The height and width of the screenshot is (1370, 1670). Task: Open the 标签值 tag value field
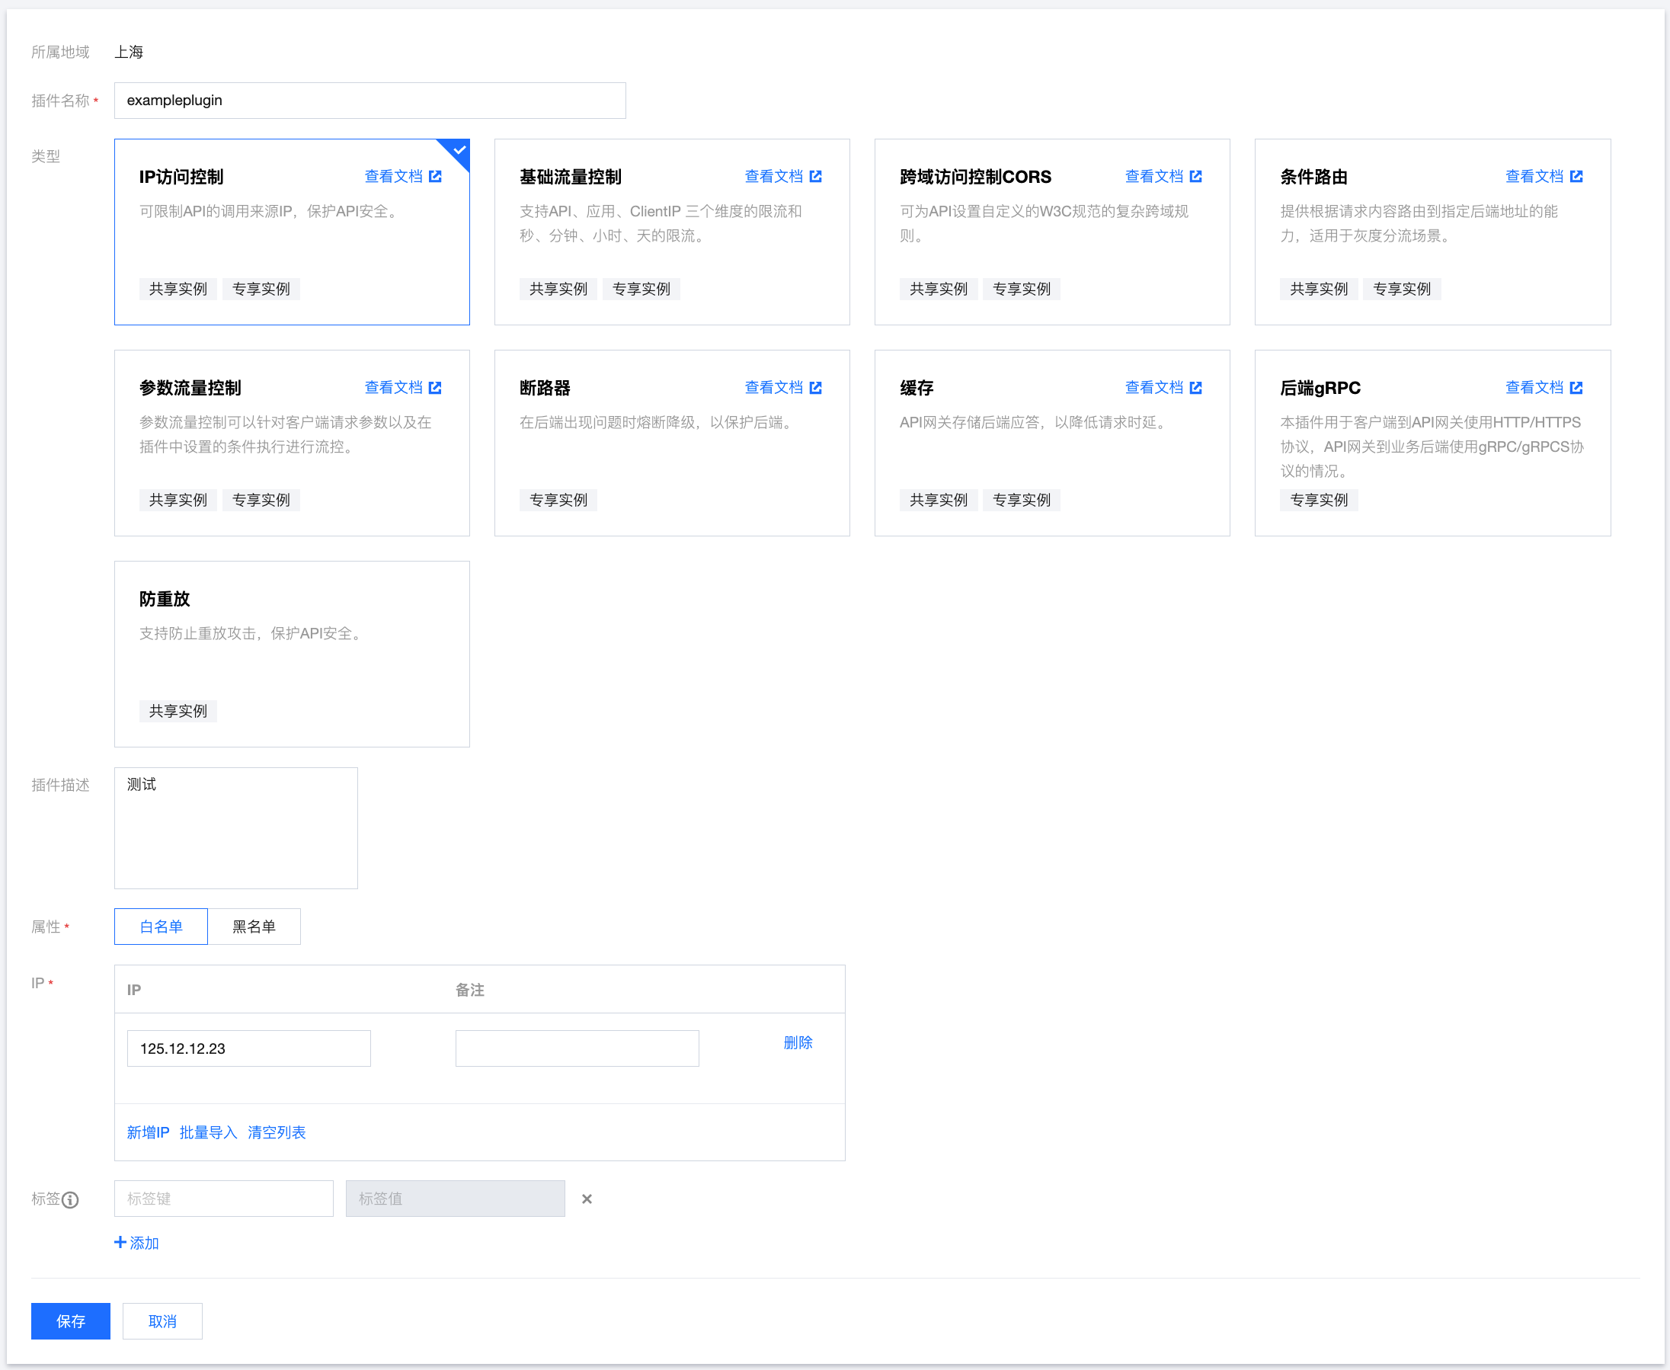[455, 1199]
